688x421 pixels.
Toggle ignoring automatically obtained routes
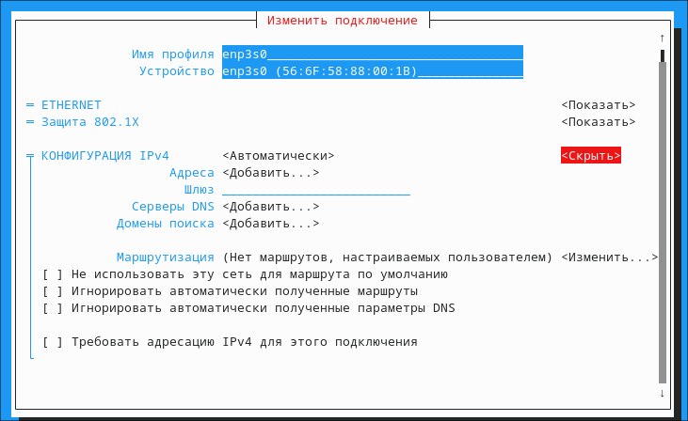pos(54,291)
